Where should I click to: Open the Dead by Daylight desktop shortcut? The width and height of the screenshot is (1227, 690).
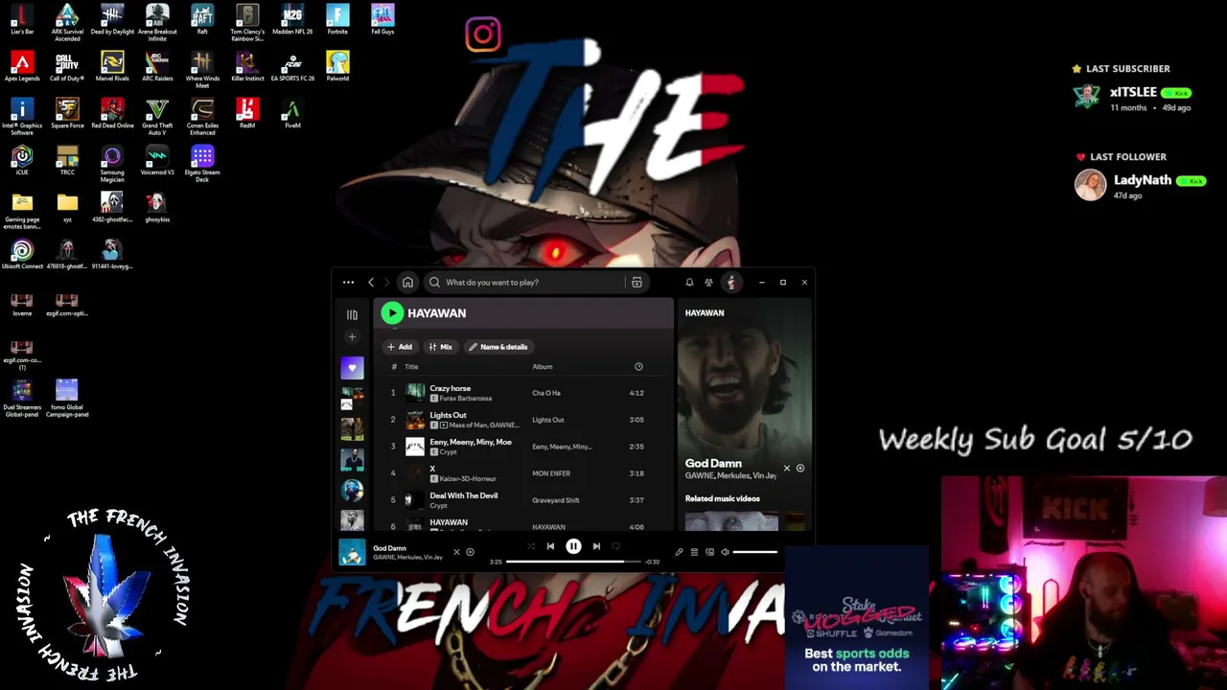point(112,20)
